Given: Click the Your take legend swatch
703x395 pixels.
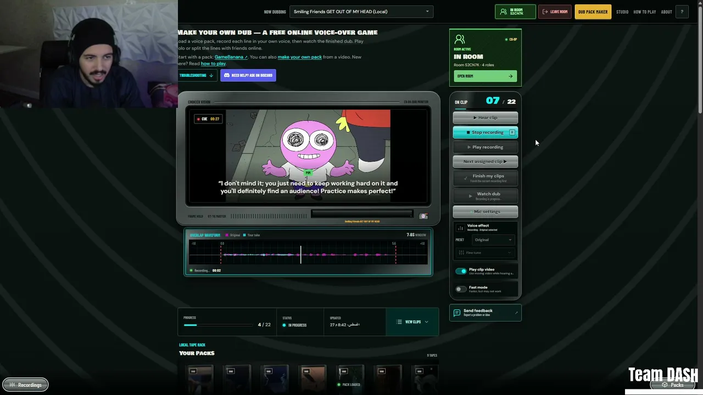Looking at the screenshot, I should point(245,235).
